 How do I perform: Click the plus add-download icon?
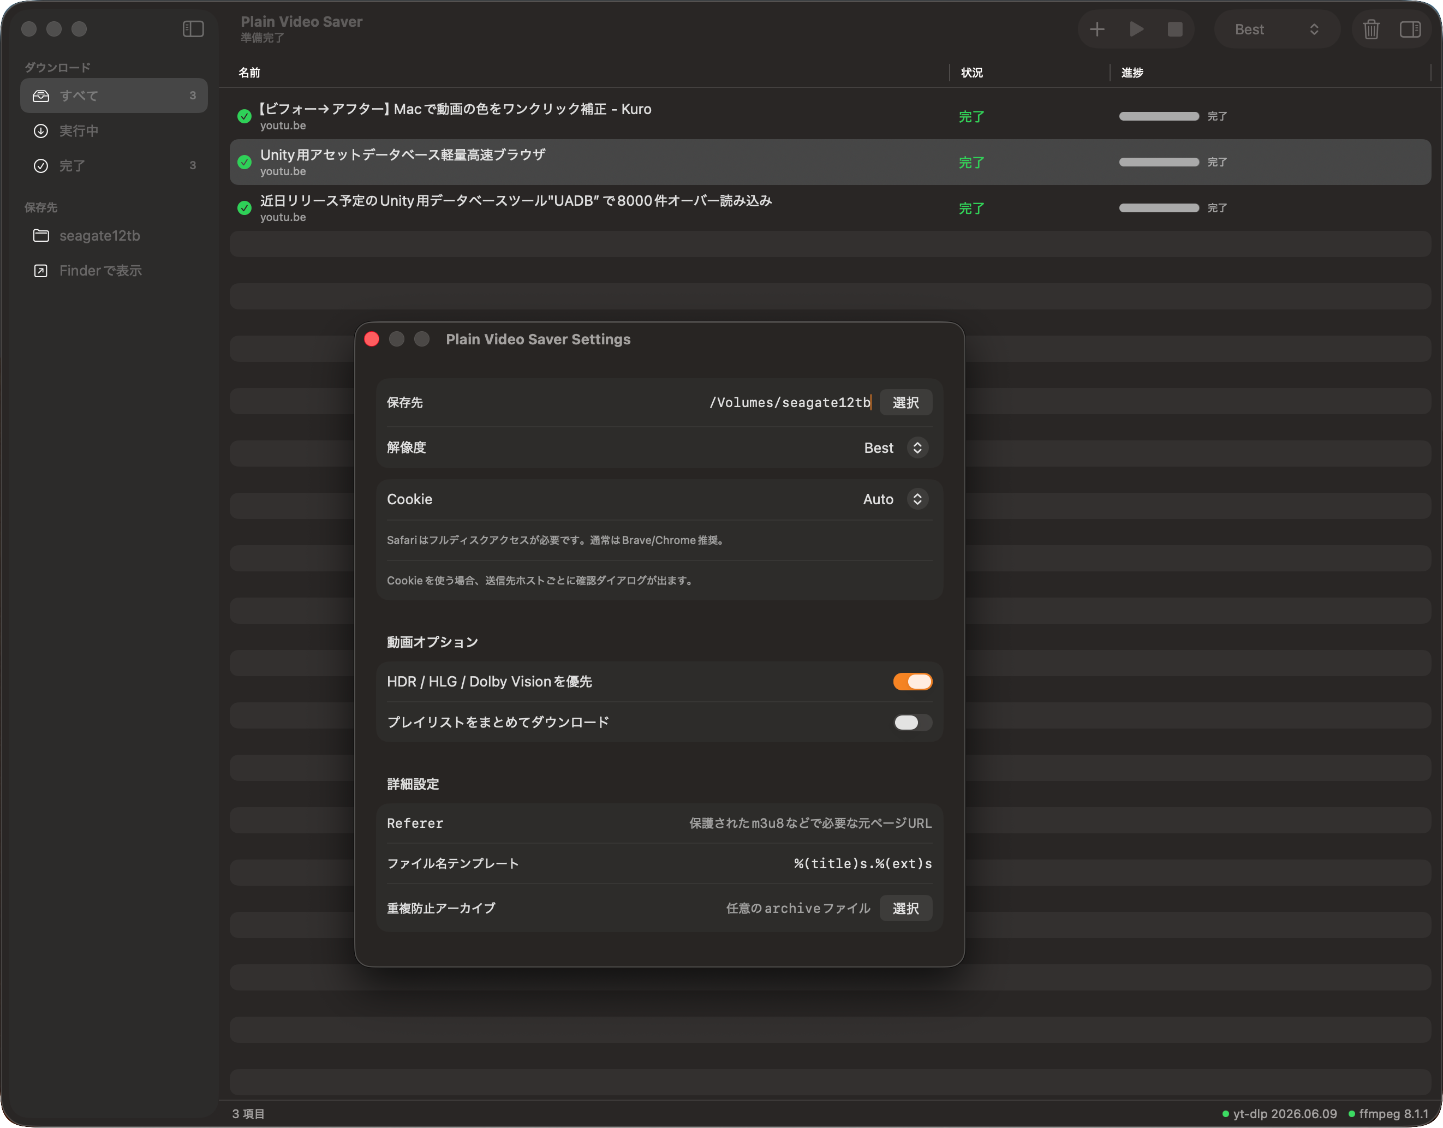pyautogui.click(x=1097, y=29)
